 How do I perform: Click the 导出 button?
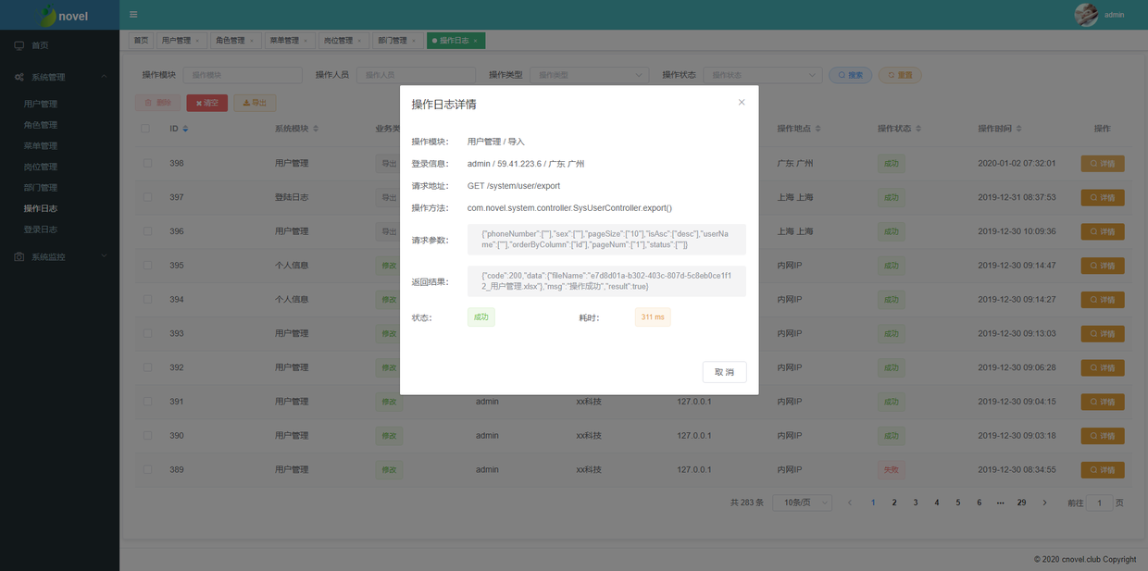tap(255, 103)
